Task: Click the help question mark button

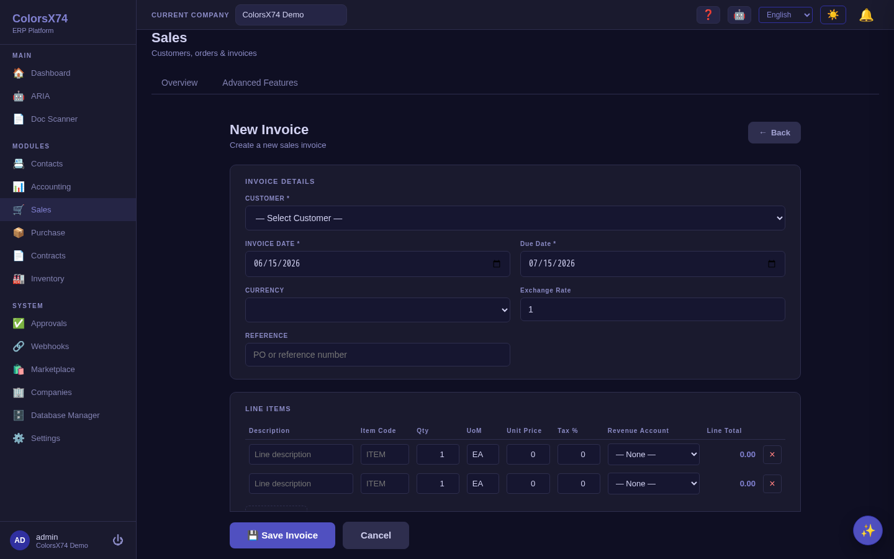Action: tap(708, 15)
